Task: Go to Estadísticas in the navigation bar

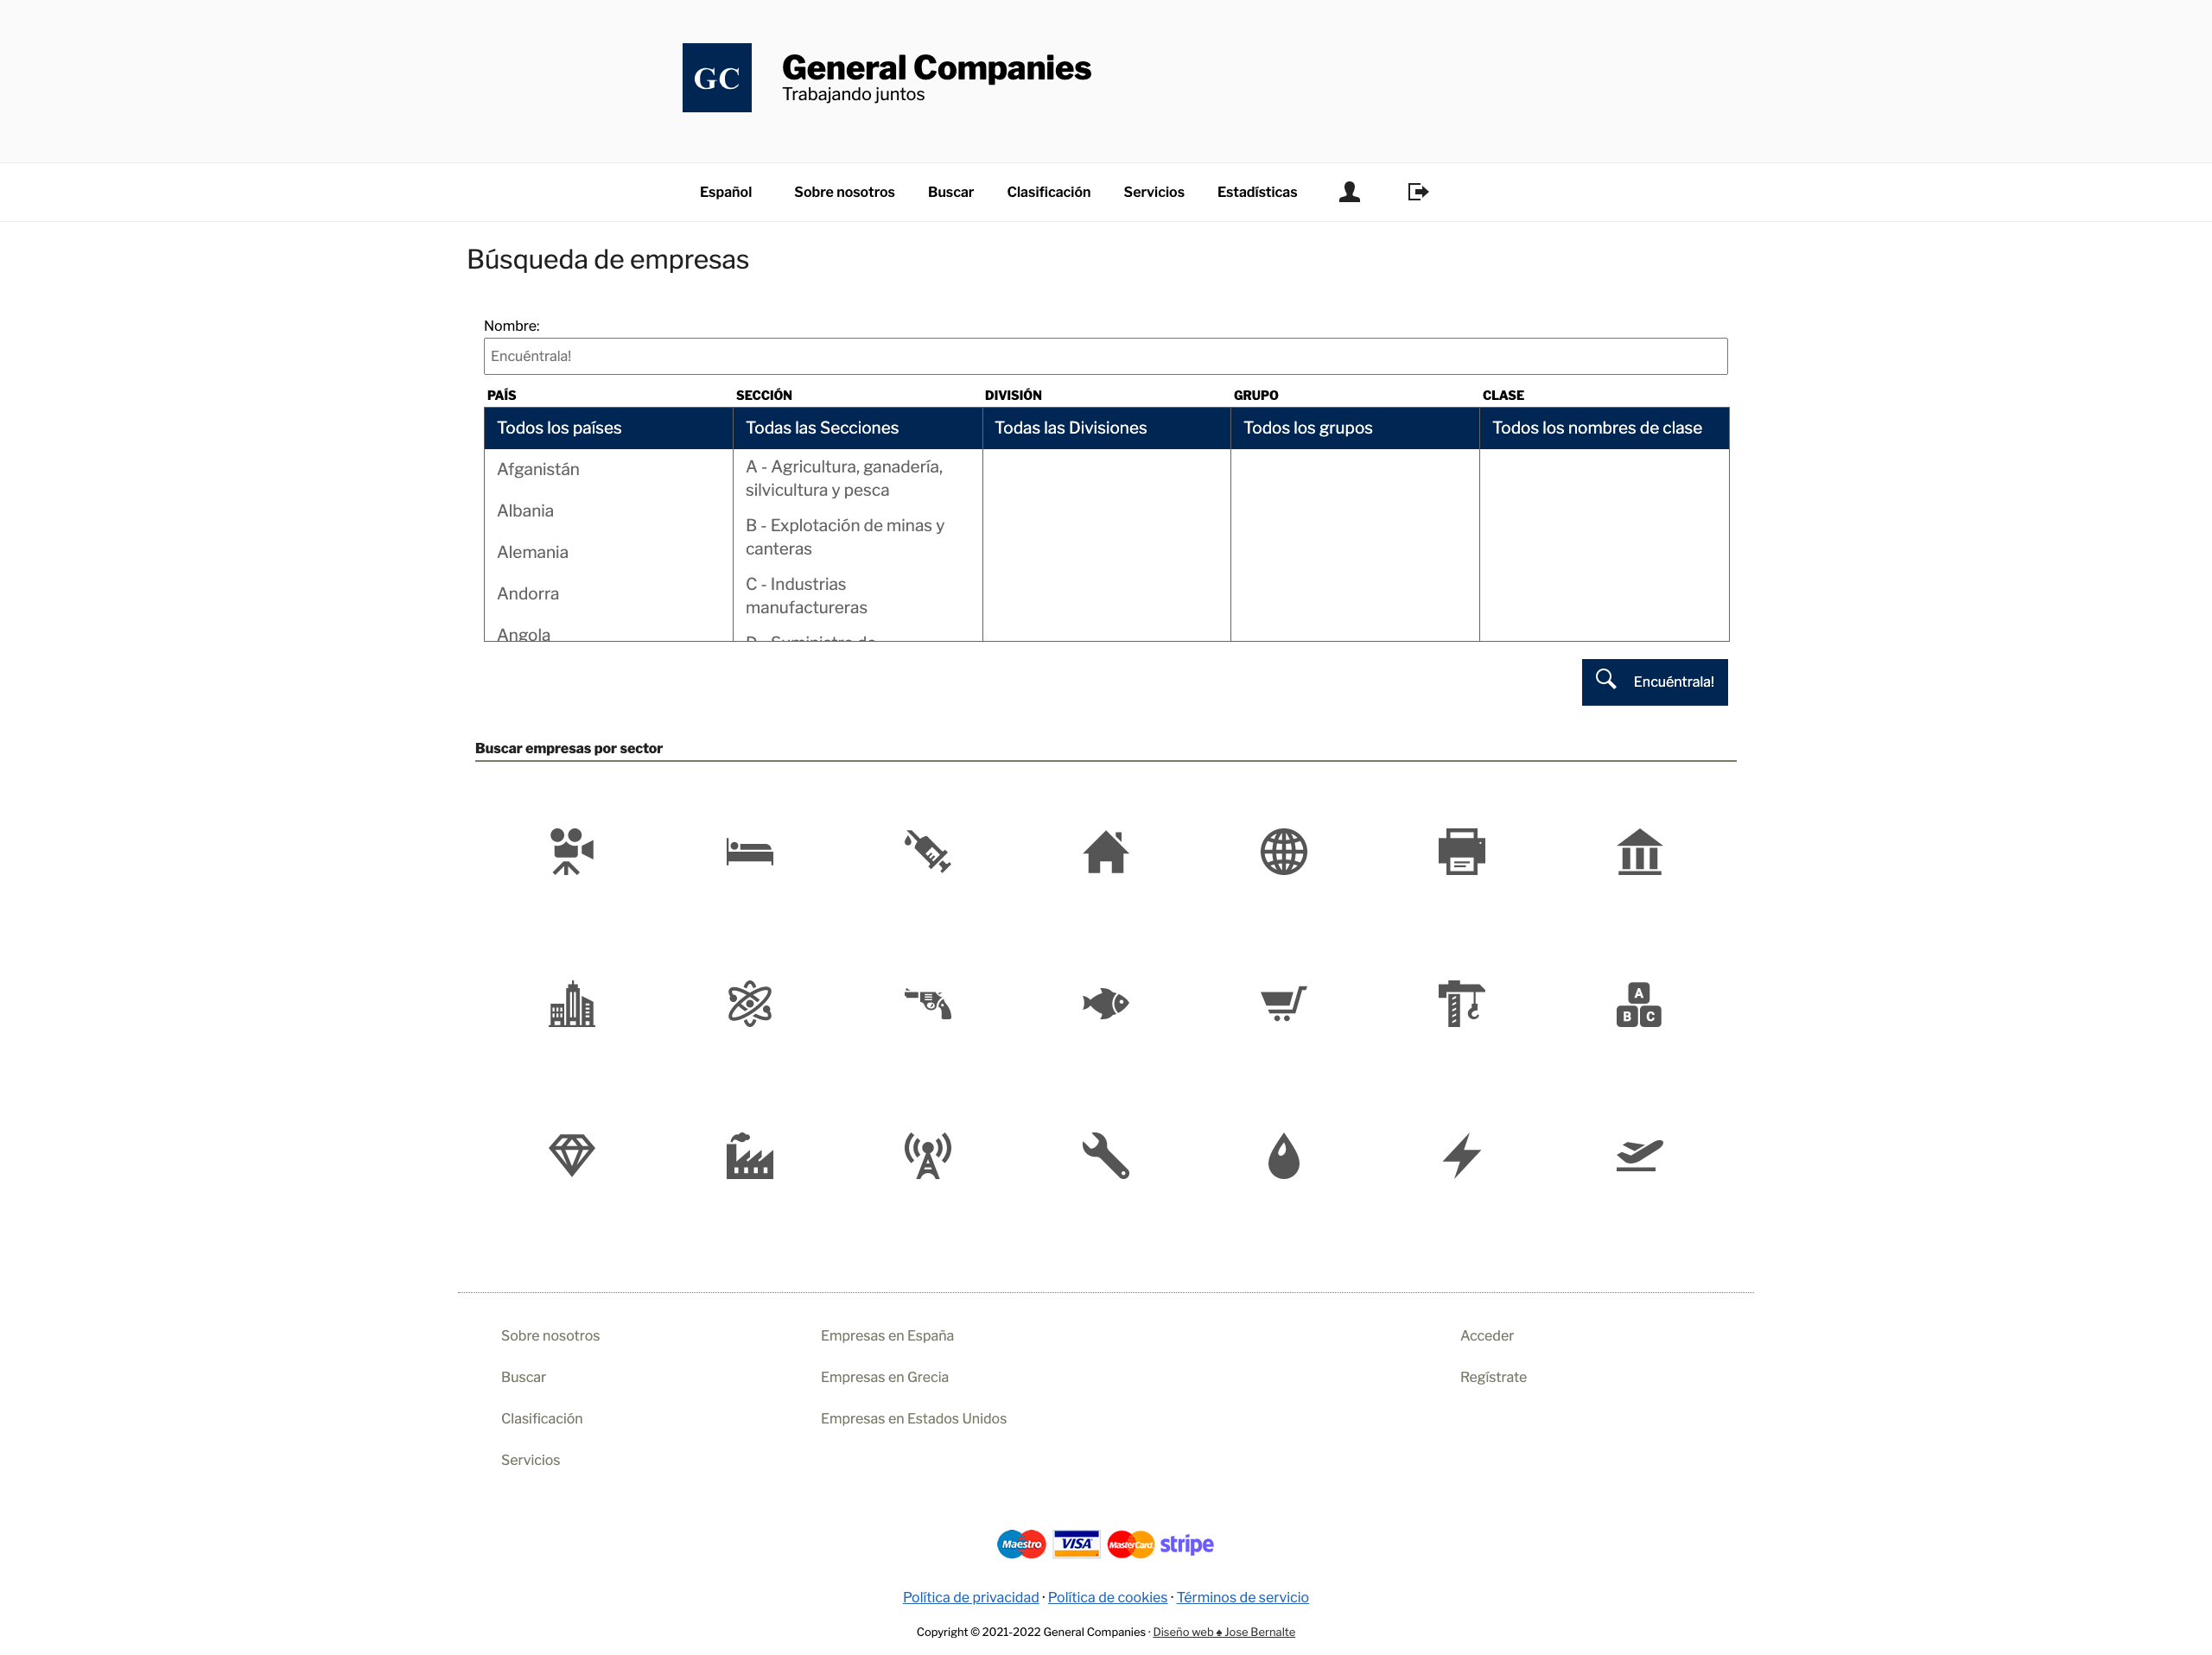Action: coord(1256,192)
